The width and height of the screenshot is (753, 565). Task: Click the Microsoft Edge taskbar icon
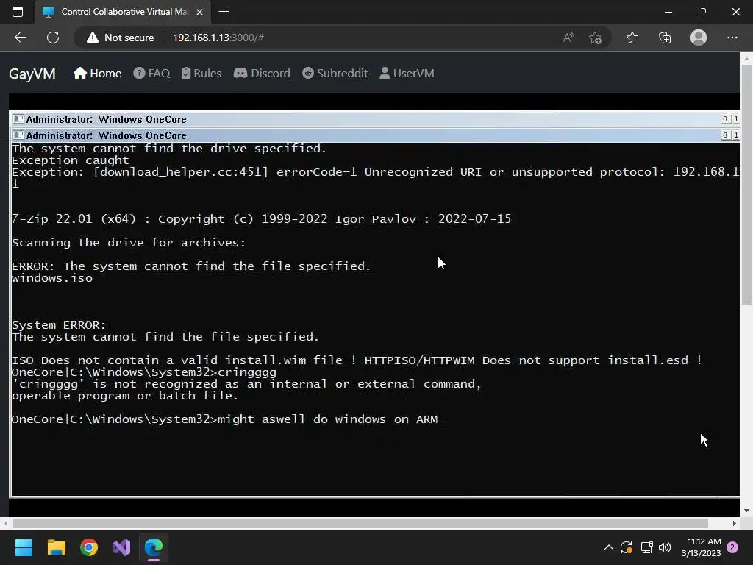coord(154,547)
